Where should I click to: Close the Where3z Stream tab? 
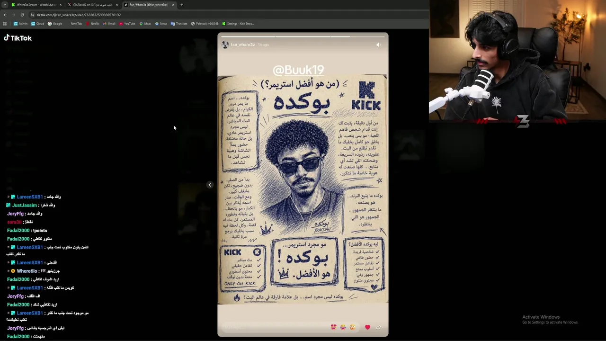[61, 5]
